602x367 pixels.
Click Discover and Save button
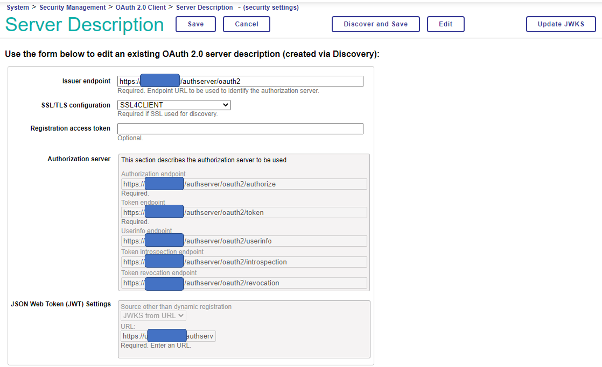click(x=375, y=24)
